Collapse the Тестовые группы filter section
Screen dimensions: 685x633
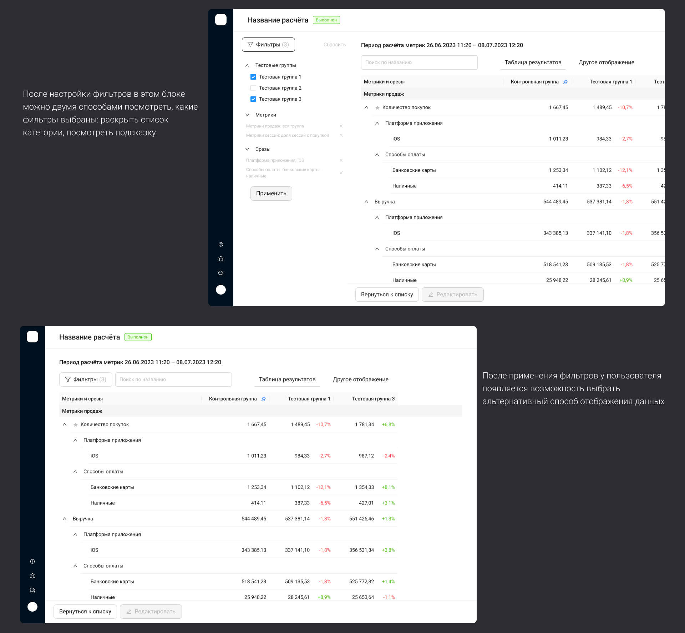click(247, 65)
